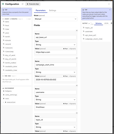Select campaign_start_time in output schema

click(x=93, y=39)
